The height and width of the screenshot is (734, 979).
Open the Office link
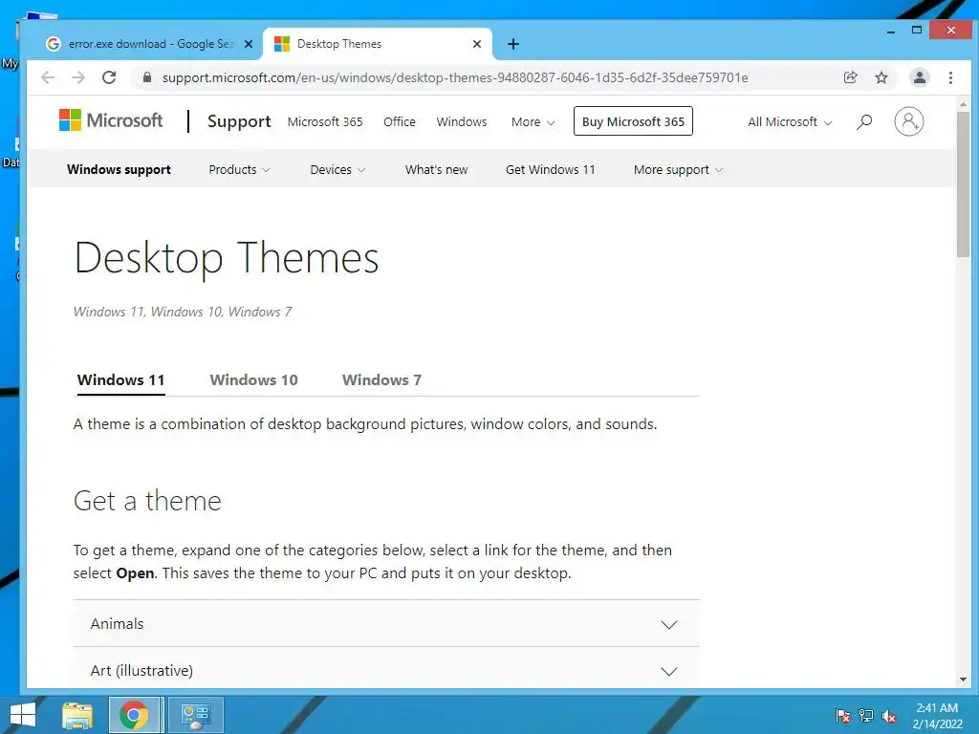[399, 121]
